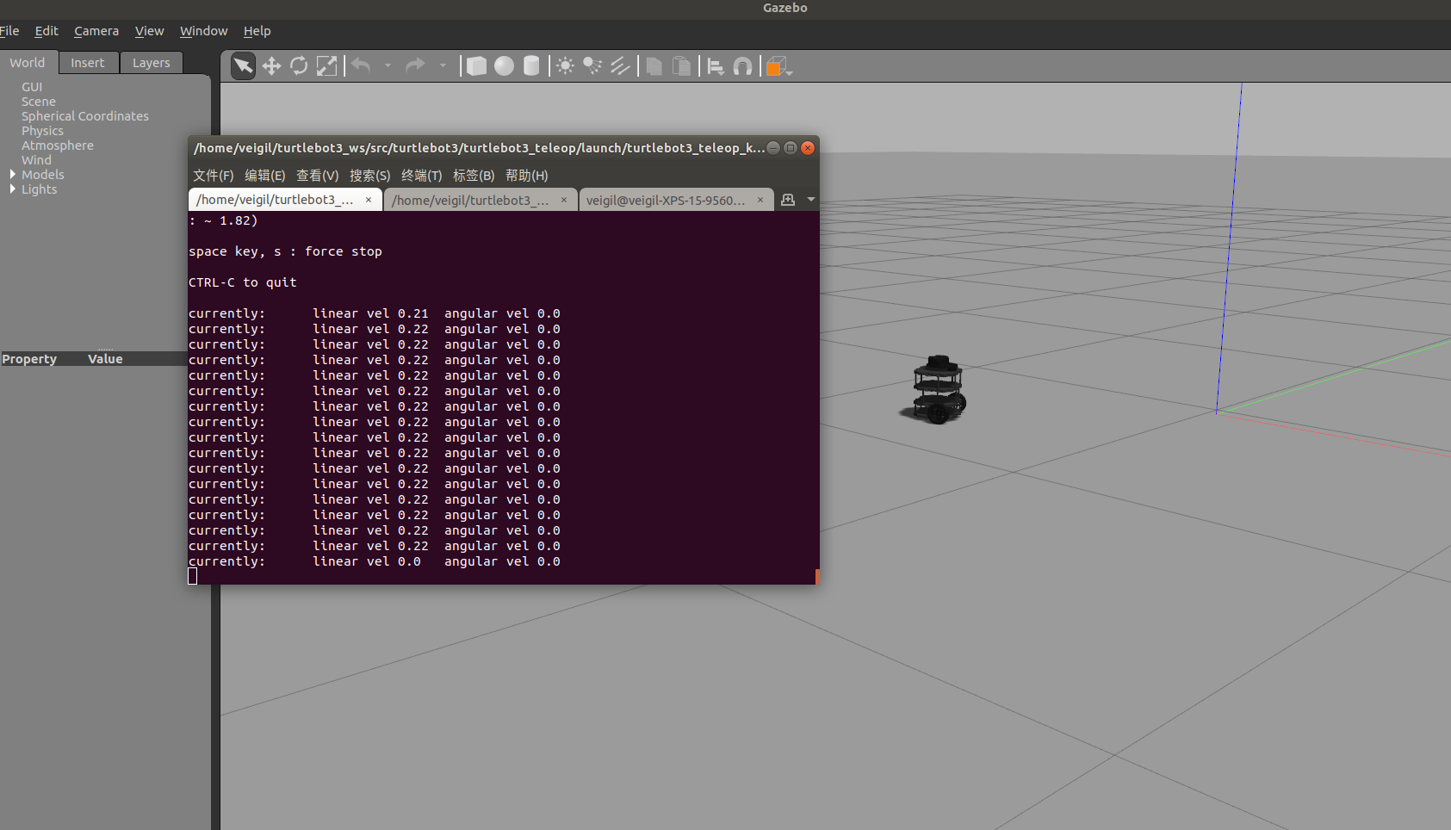Activate the rotate mode tool
1451x830 pixels.
coord(299,66)
